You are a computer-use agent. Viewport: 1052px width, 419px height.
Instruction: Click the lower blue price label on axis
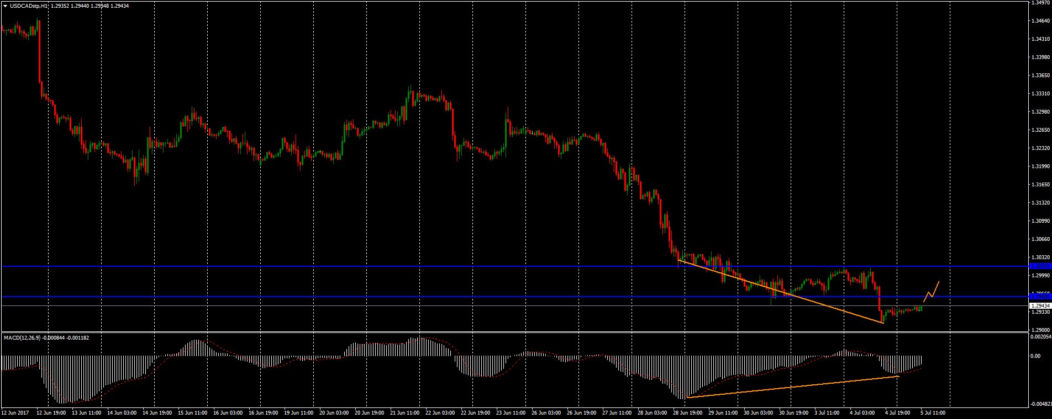(1040, 297)
